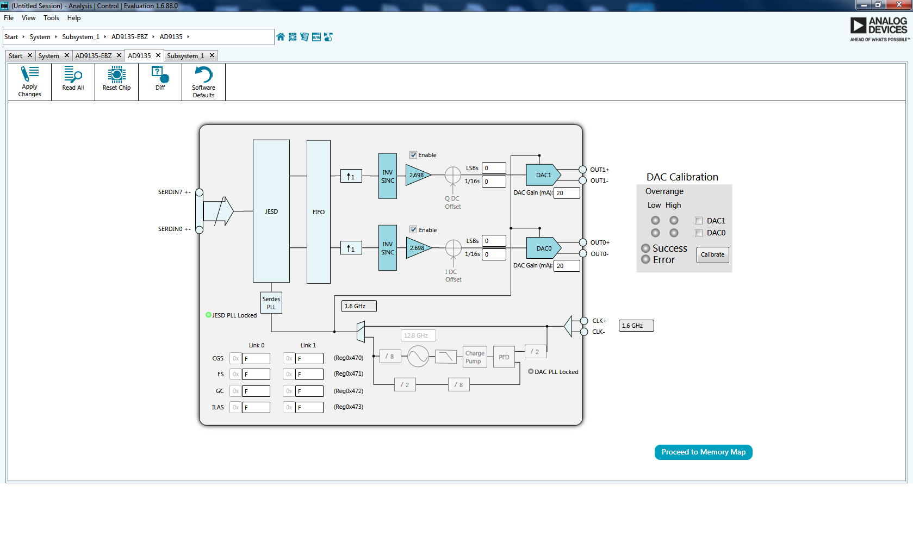Click the Home icon in the breadcrumb bar
The width and height of the screenshot is (913, 542).
tap(280, 37)
